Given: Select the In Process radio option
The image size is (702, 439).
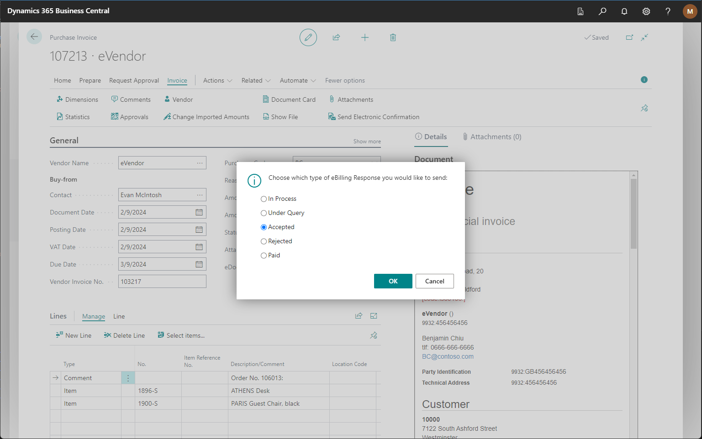Looking at the screenshot, I should (264, 199).
